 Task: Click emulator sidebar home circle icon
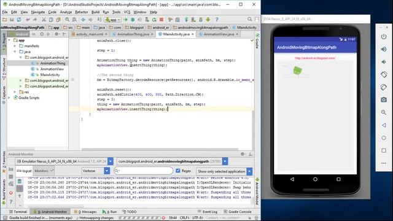pos(384,138)
